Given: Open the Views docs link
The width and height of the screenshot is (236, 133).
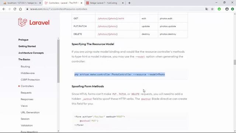Looking at the screenshot, I should point(24,106).
